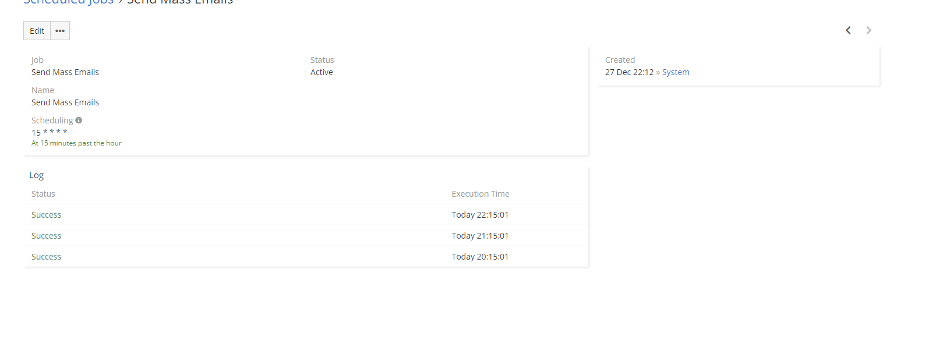929x337 pixels.
Task: Click the Execution Time column header
Action: (480, 194)
